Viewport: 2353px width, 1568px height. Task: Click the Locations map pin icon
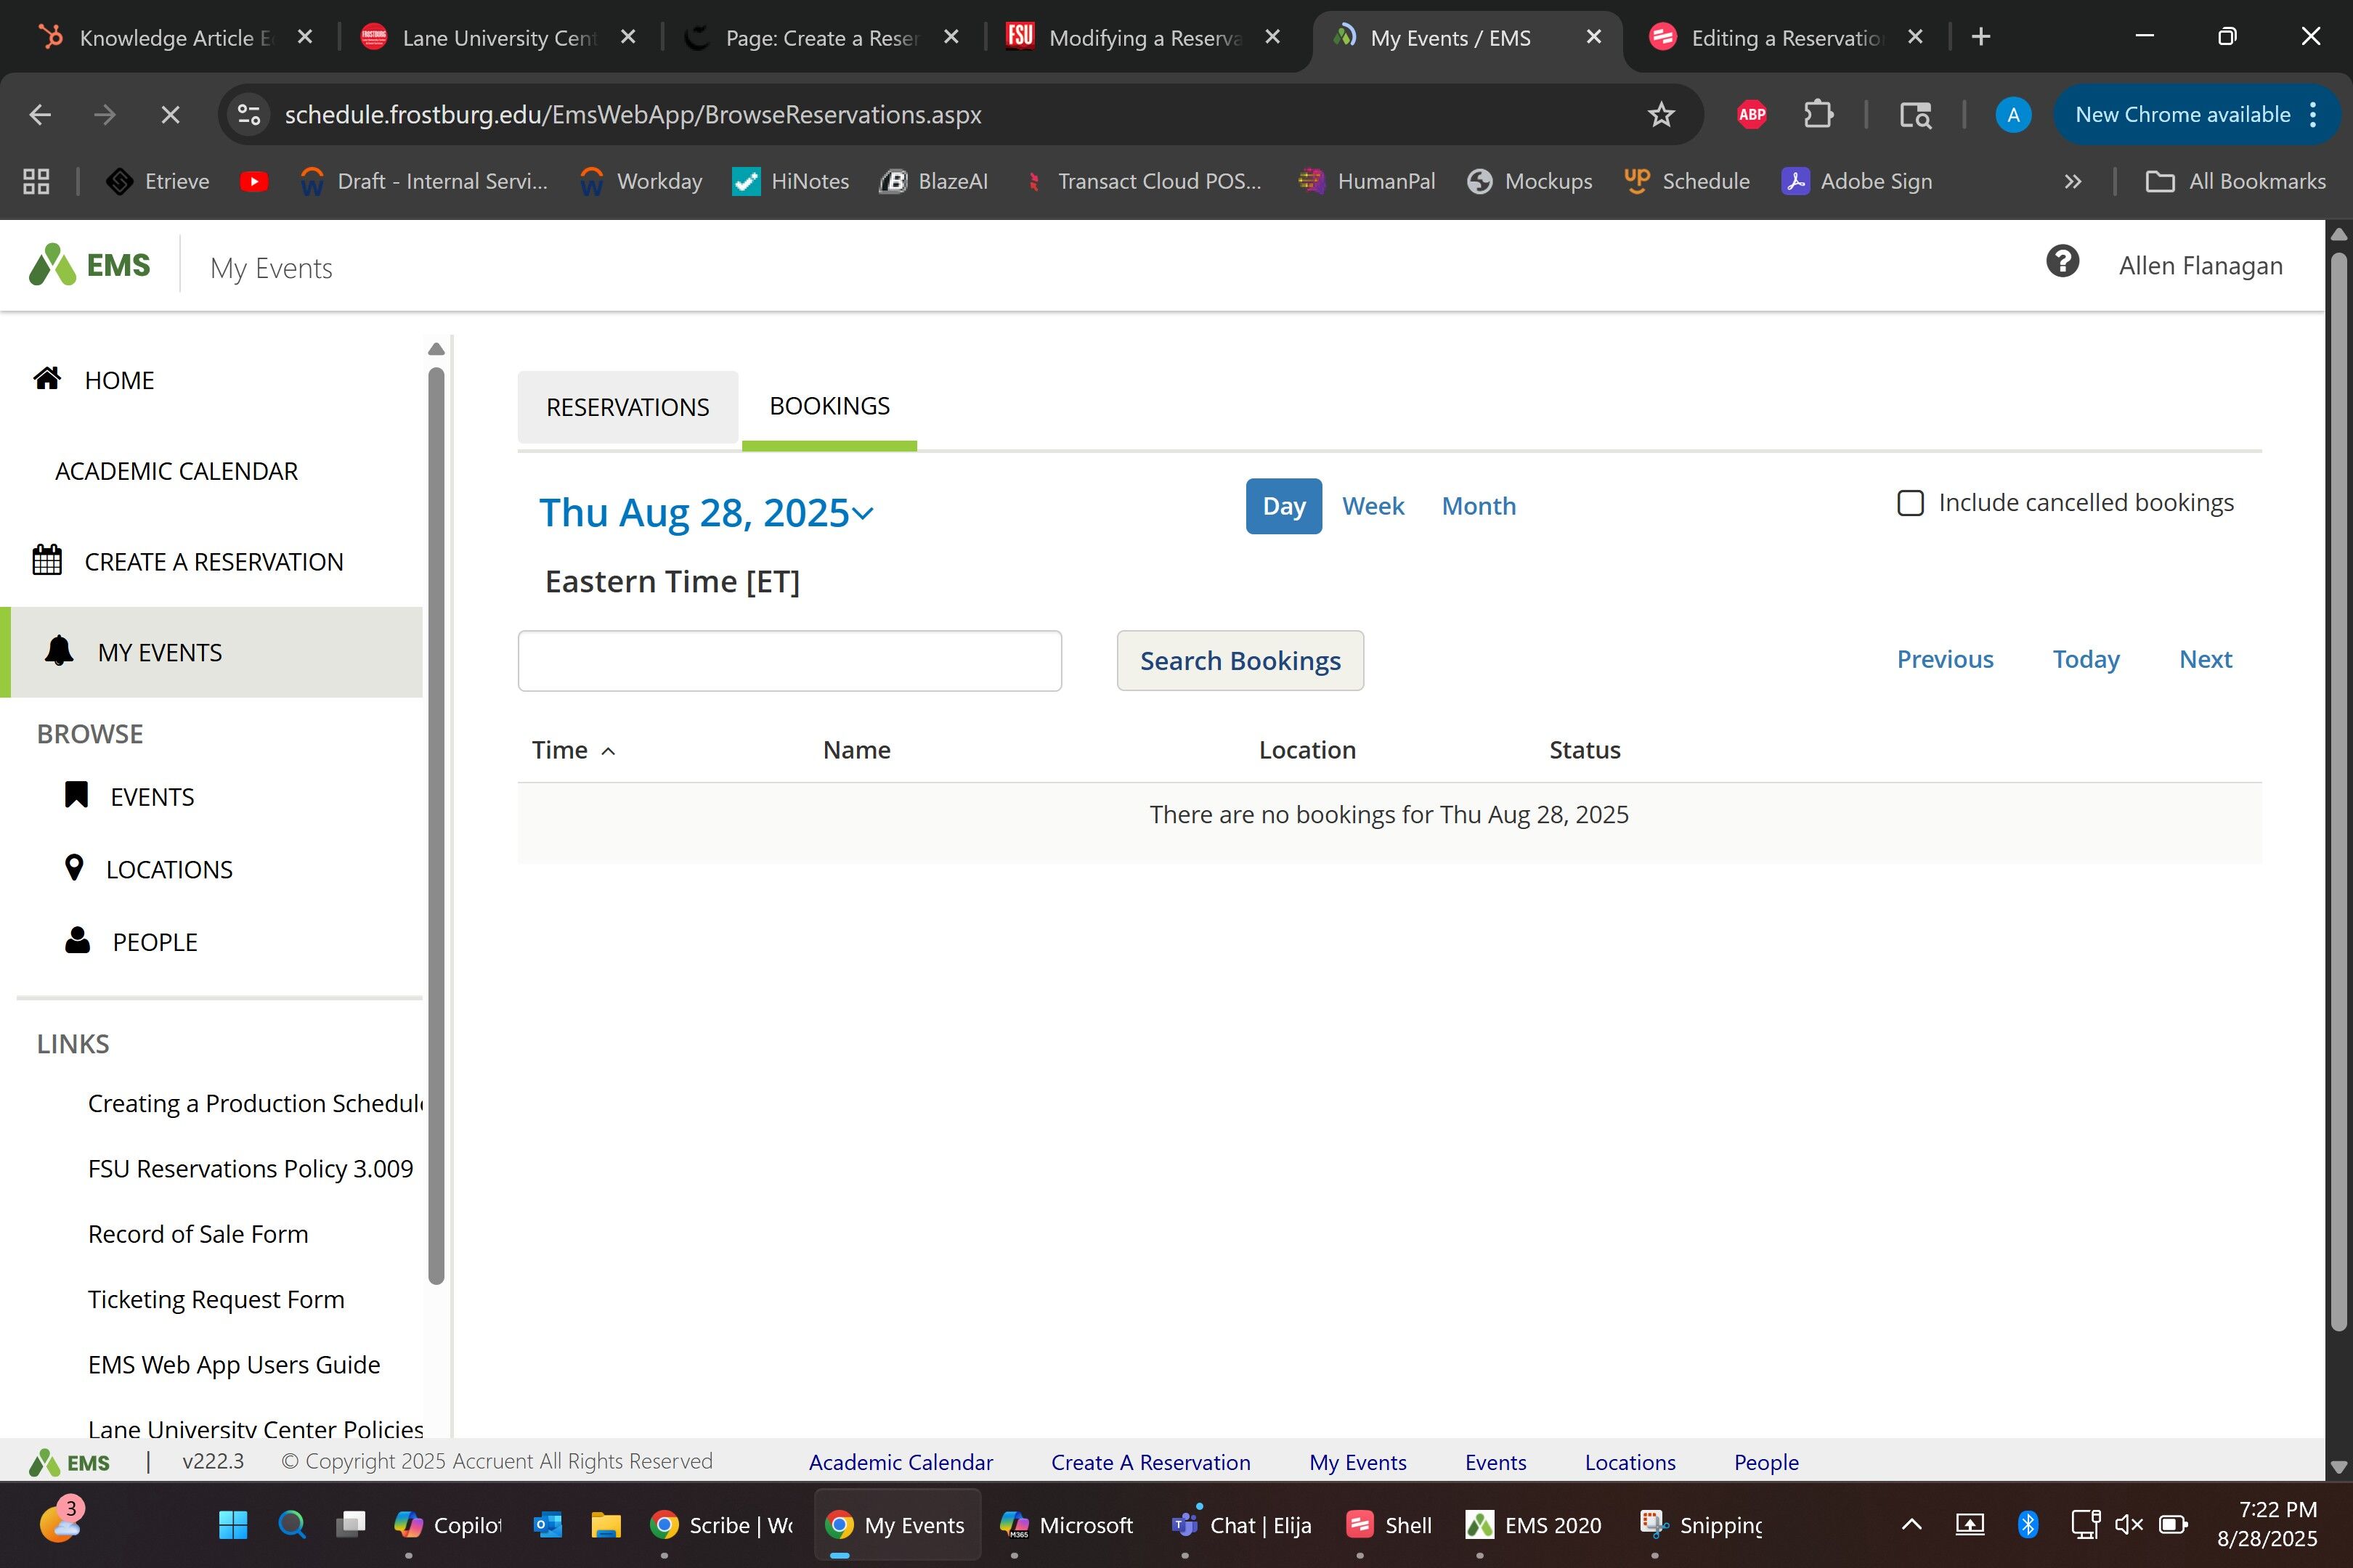tap(74, 867)
